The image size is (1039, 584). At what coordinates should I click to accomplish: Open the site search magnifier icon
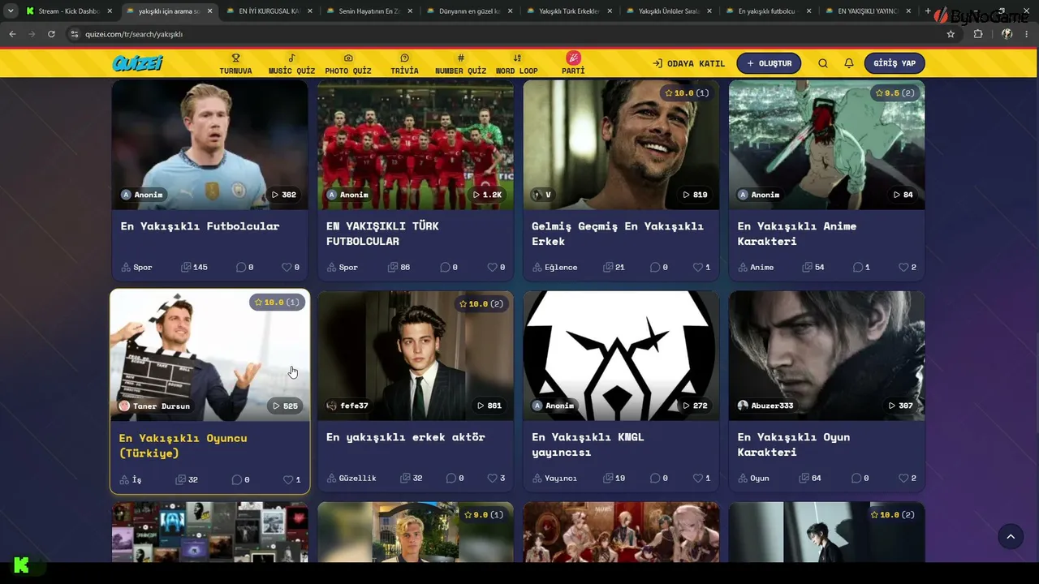coord(823,63)
